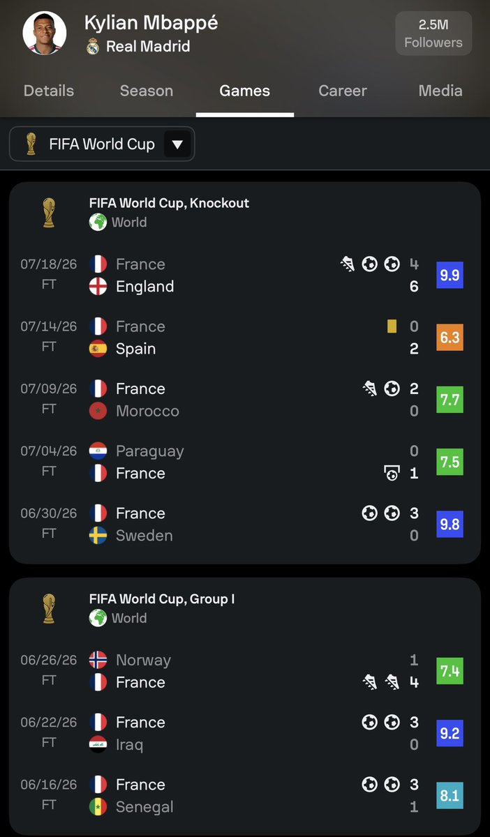490x837 pixels.
Task: Click the orange 6.3 rating badge
Action: tap(450, 337)
